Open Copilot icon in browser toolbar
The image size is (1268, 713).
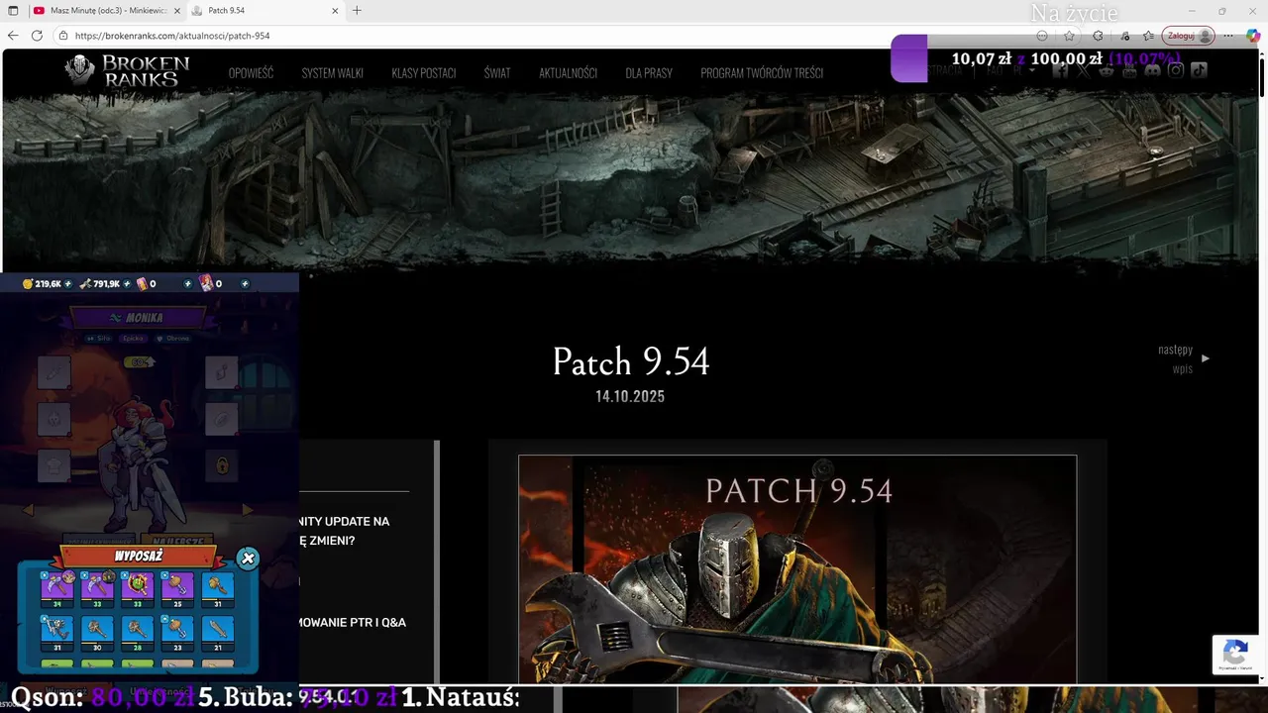1253,36
